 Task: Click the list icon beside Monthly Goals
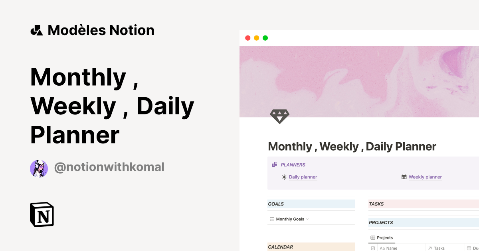click(271, 219)
